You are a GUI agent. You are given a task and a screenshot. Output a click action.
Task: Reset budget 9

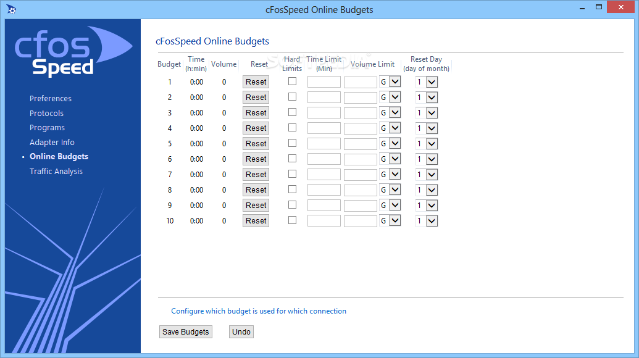pyautogui.click(x=256, y=206)
